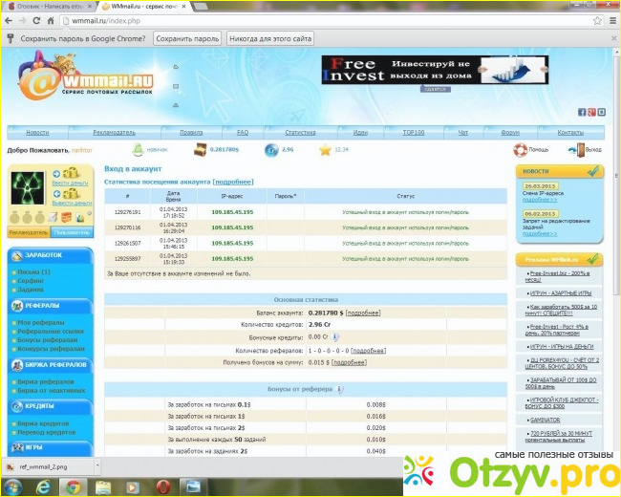Bookmark page with the star icon
This screenshot has height=497, width=621.
pos(597,21)
